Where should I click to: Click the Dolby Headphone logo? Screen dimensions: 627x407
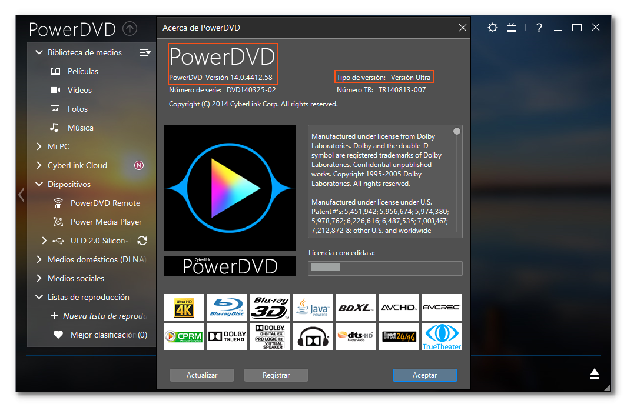pos(313,336)
